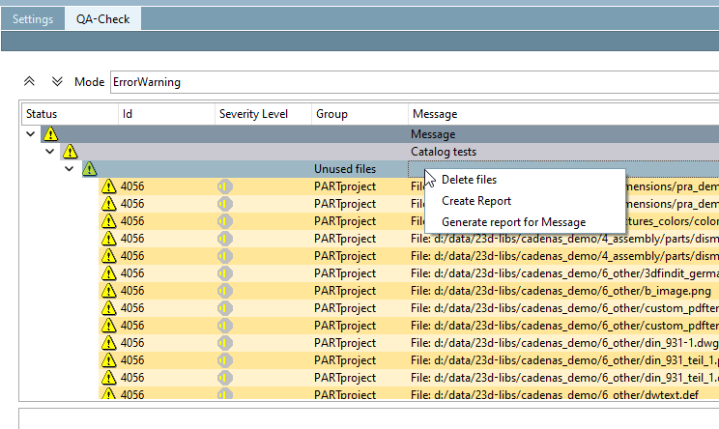Viewport: 719px width, 429px height.
Task: Switch to the Settings tab
Action: coord(33,19)
